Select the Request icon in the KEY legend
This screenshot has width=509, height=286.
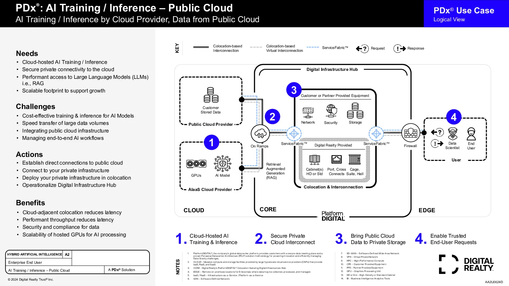click(x=362, y=49)
